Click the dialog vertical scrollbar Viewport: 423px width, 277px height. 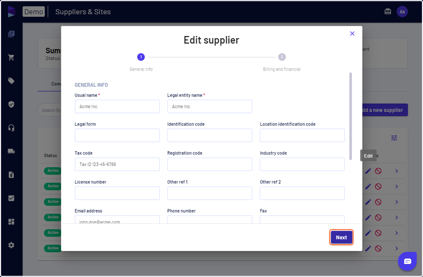350,116
